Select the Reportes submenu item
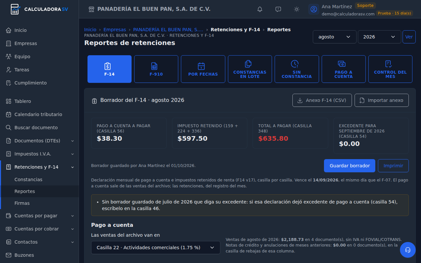 tap(39, 191)
